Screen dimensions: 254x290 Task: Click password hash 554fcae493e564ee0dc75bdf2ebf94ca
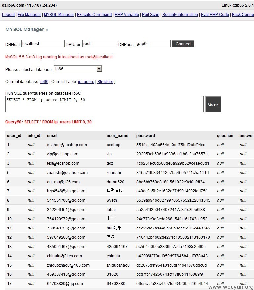(171, 145)
